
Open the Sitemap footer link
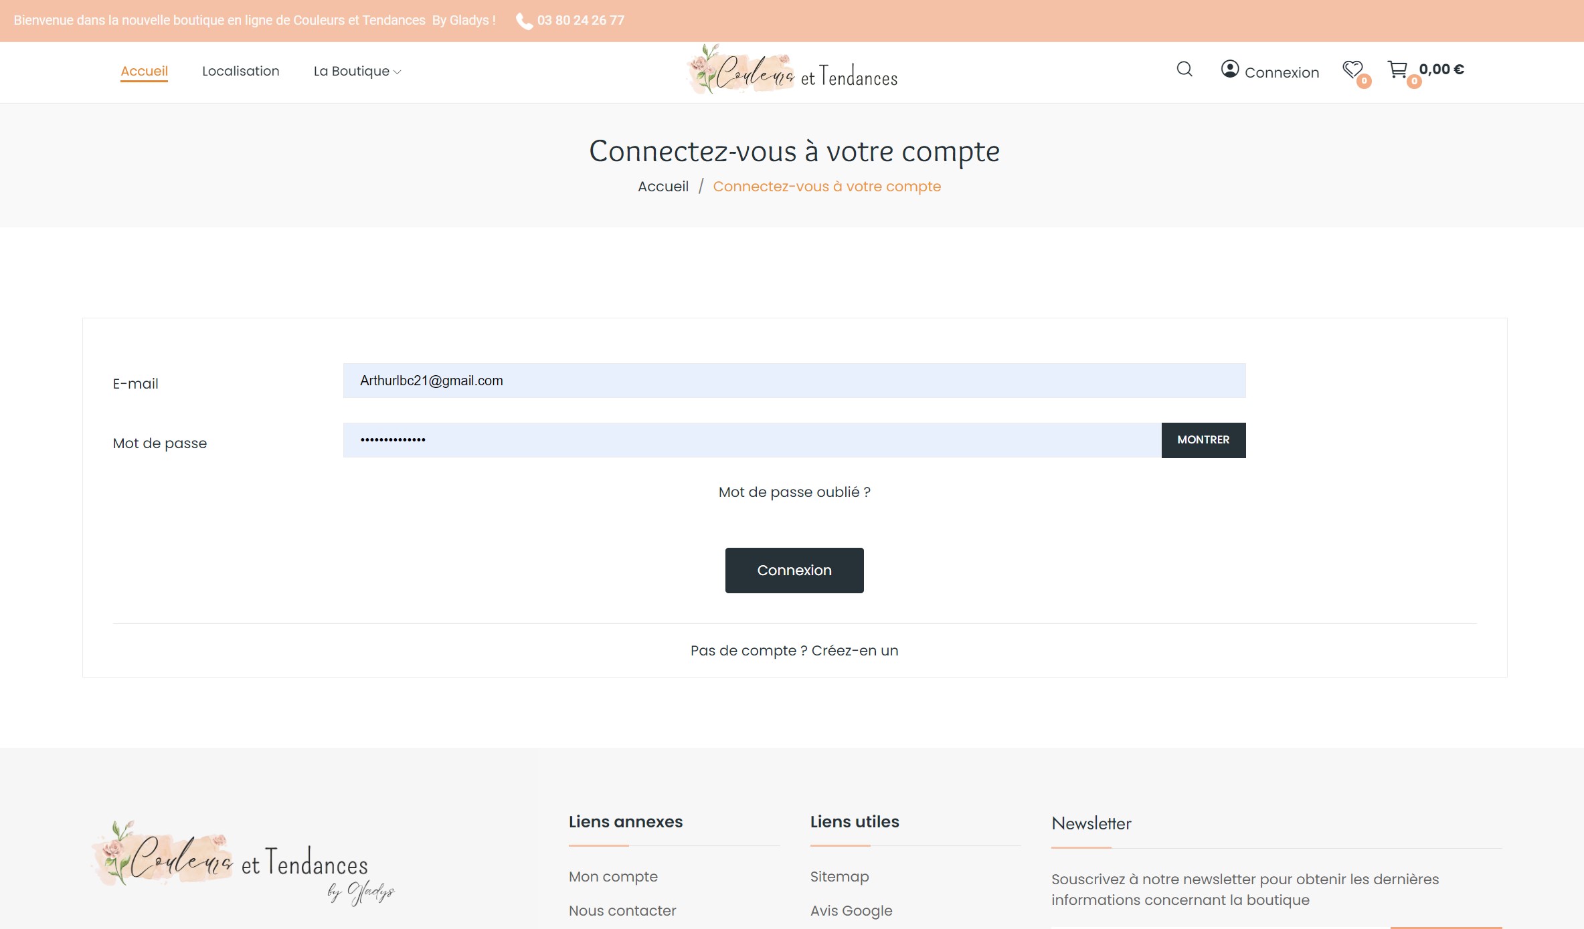click(839, 877)
